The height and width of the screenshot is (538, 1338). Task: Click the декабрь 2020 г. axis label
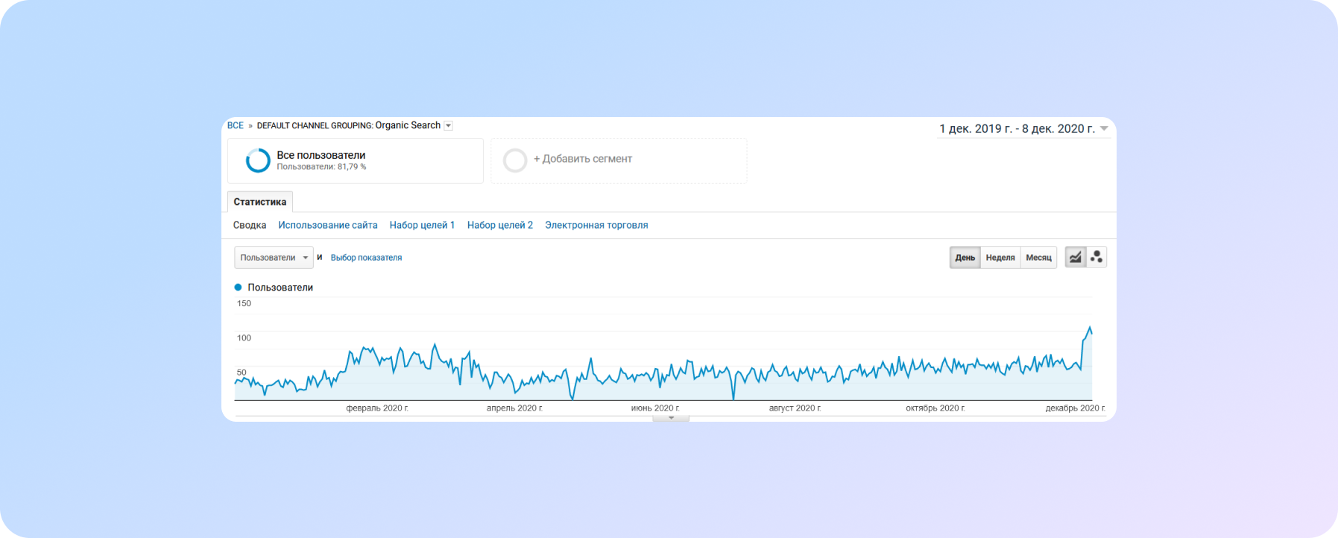(x=1075, y=408)
